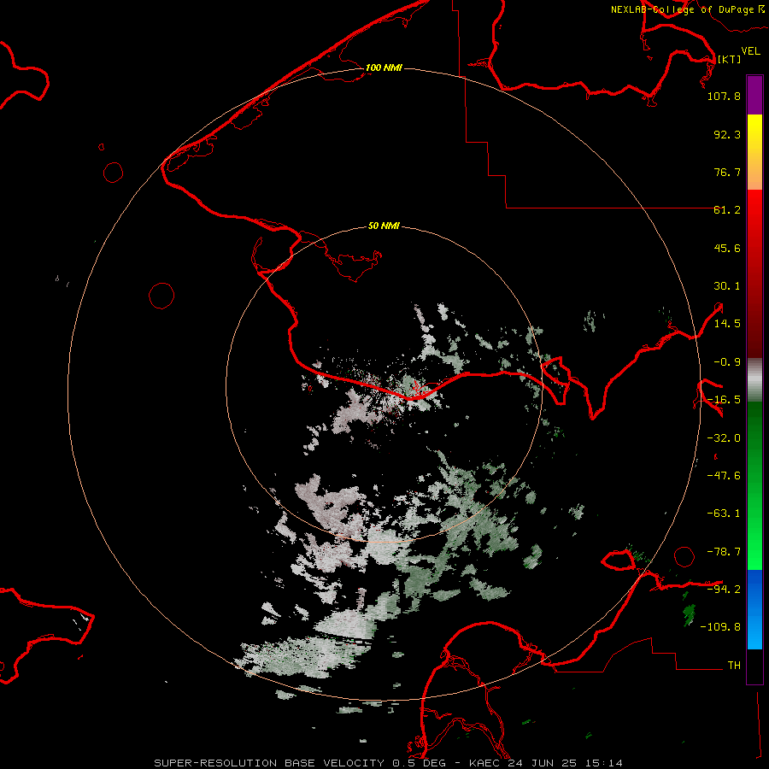Viewport: 769px width, 769px height.
Task: Click the -0.9 legend value
Action: (x=727, y=362)
